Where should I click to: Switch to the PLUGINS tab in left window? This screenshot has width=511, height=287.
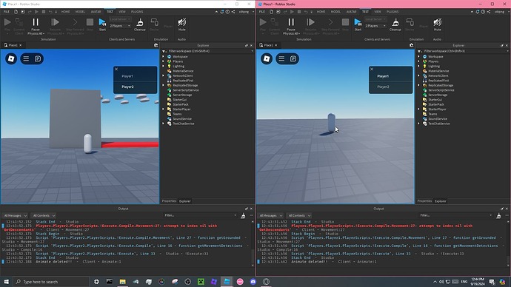[x=137, y=12]
